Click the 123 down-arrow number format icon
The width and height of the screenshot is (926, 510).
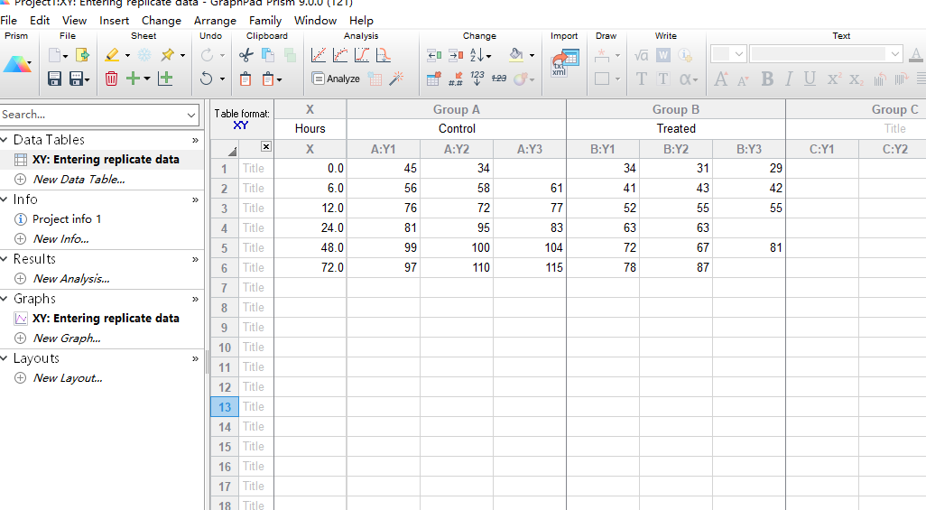[x=477, y=79]
